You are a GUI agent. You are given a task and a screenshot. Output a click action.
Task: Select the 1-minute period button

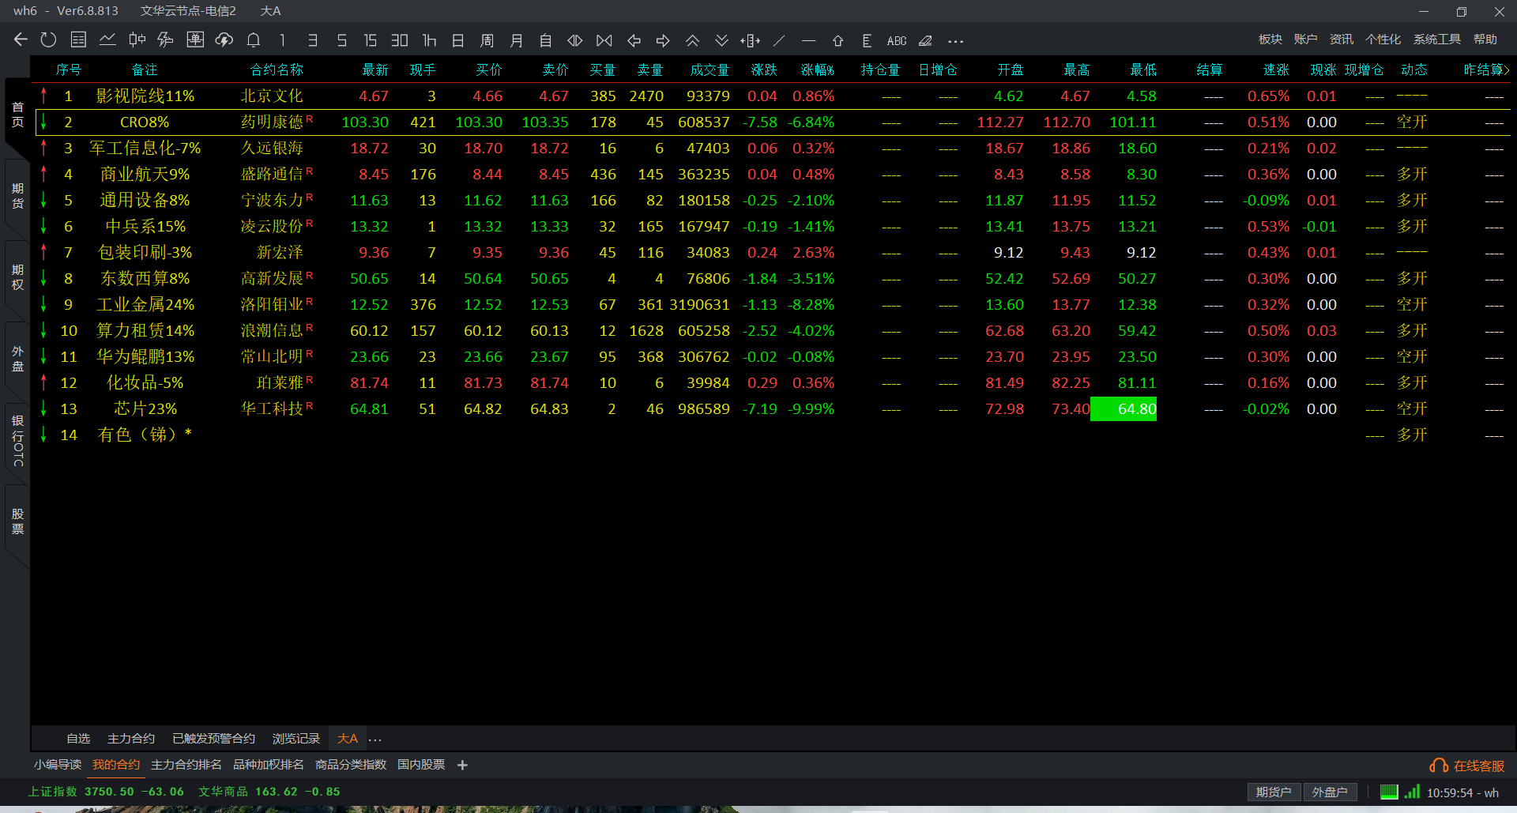click(x=282, y=40)
